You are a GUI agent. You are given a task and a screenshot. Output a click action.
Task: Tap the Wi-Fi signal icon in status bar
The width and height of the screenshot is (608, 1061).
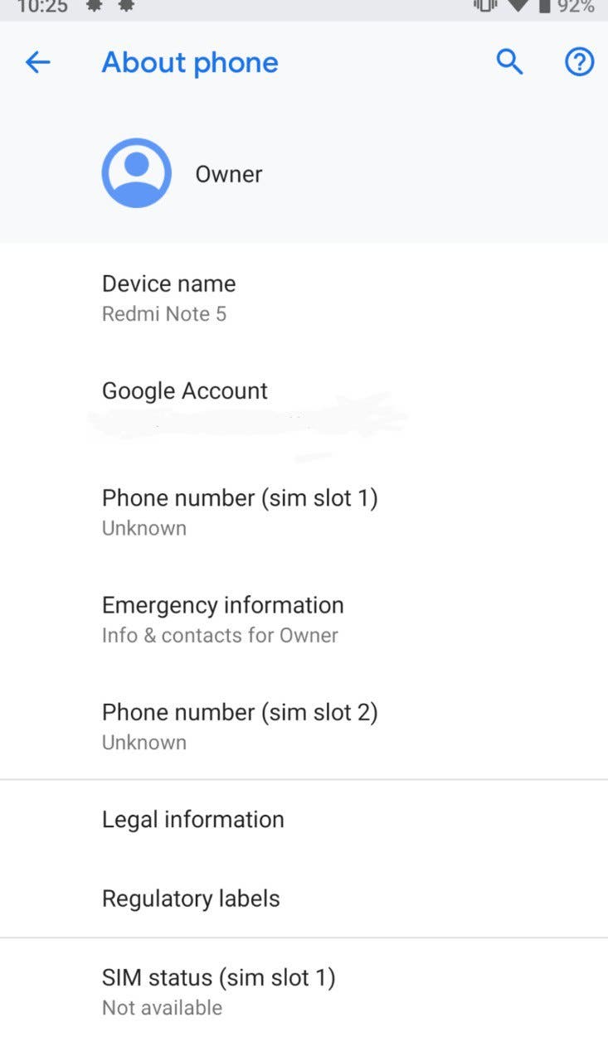(x=518, y=7)
